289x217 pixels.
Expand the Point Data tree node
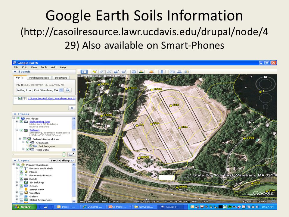(x=23, y=149)
